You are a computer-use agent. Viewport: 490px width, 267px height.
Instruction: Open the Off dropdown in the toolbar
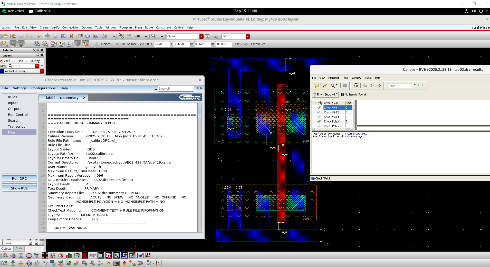[x=247, y=36]
